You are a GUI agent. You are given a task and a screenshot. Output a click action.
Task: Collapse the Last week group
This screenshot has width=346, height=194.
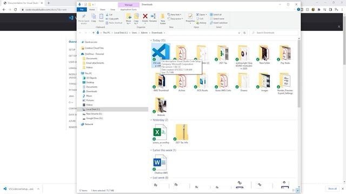[151, 178]
